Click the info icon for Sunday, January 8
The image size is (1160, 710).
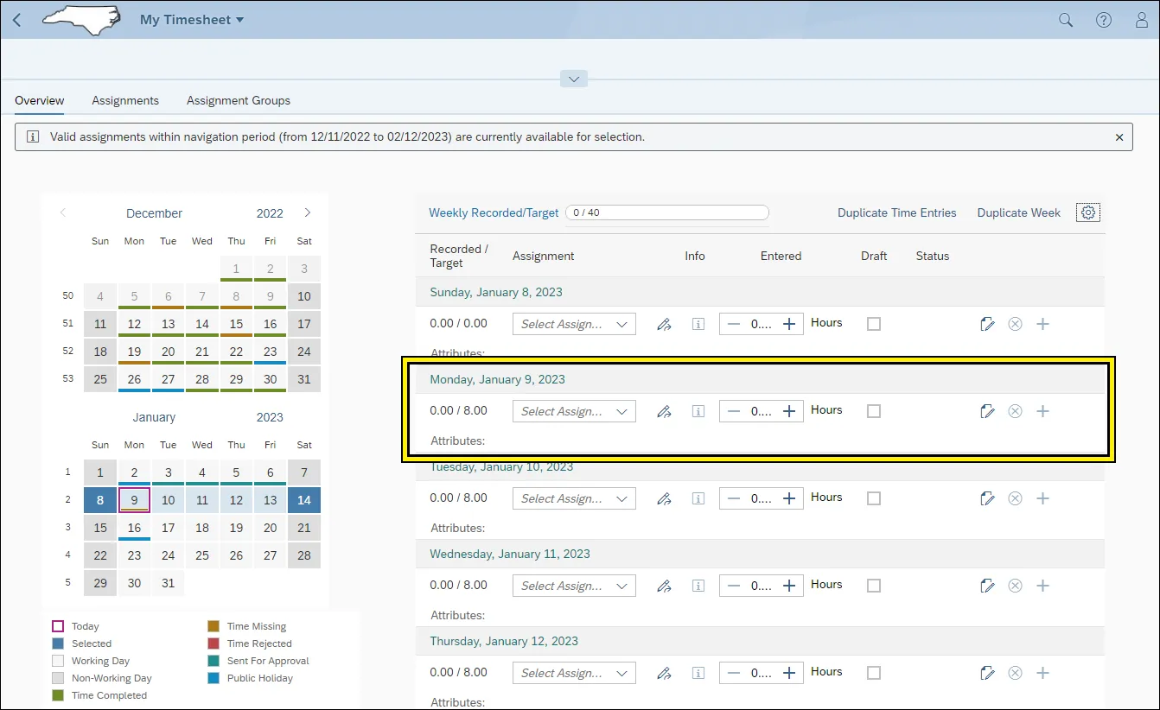tap(698, 324)
